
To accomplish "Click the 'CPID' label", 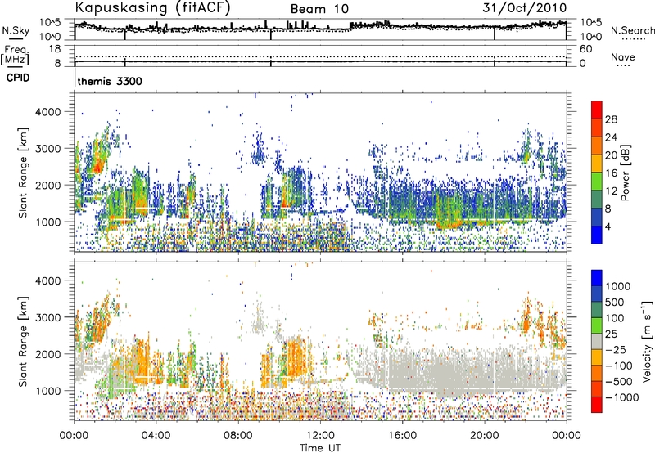I will [18, 78].
